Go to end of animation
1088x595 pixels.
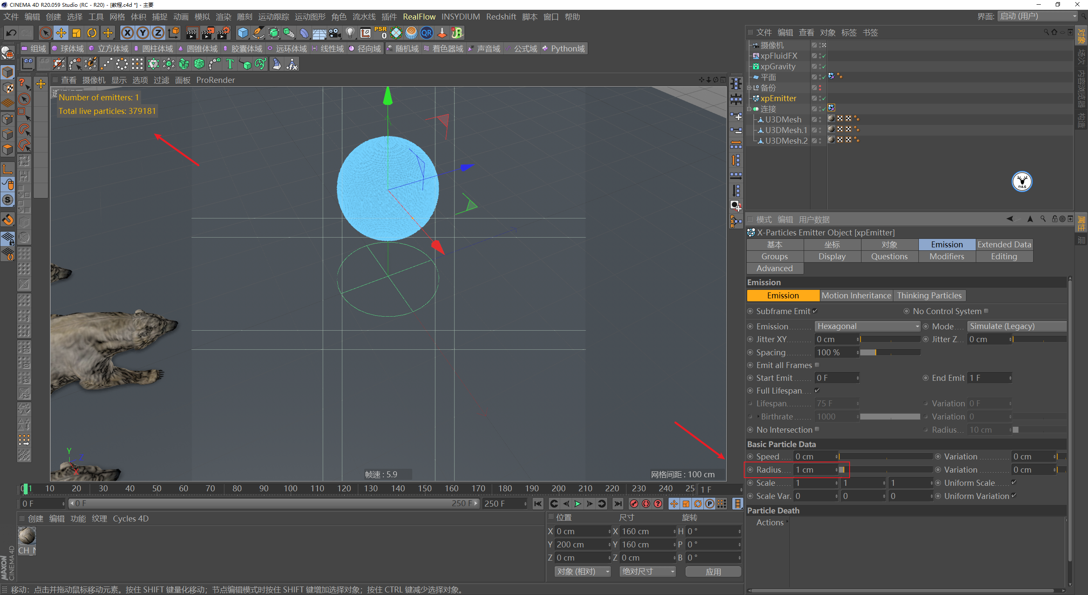618,504
